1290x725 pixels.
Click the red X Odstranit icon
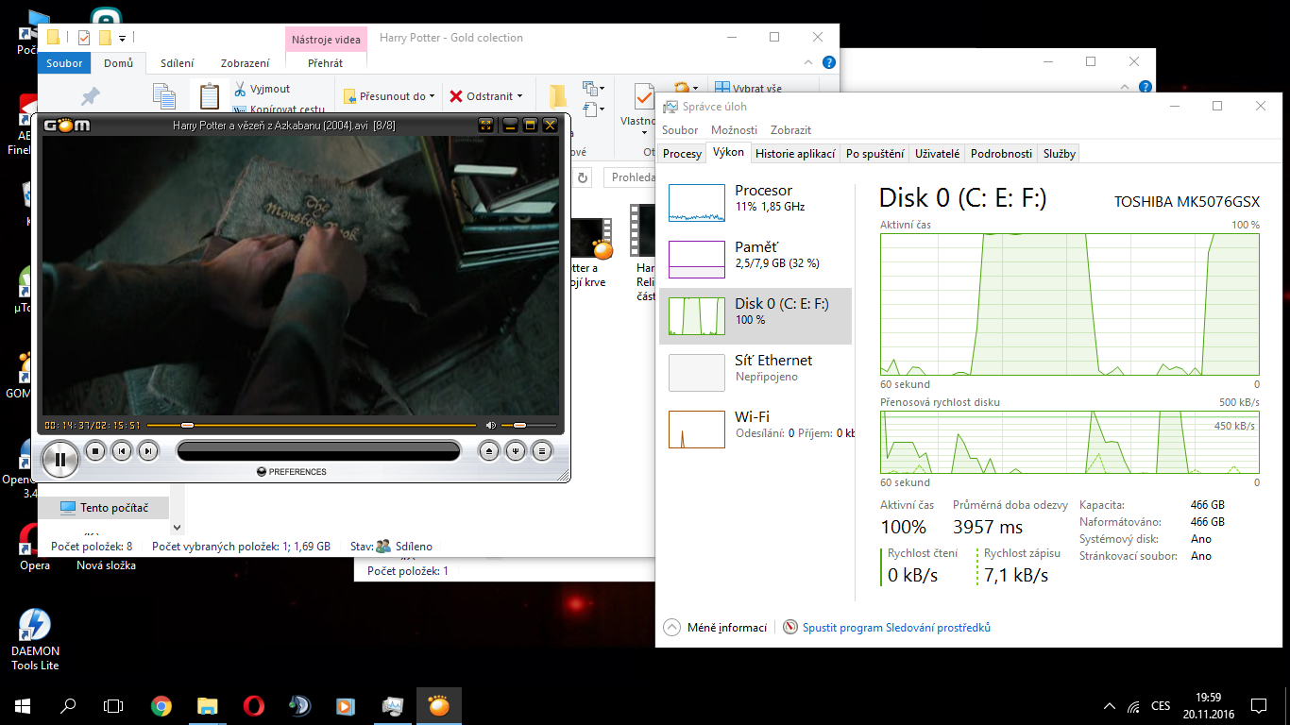point(456,96)
